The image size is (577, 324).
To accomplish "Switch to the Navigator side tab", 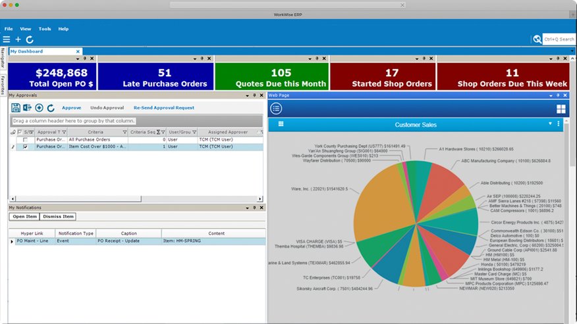I will [3, 58].
